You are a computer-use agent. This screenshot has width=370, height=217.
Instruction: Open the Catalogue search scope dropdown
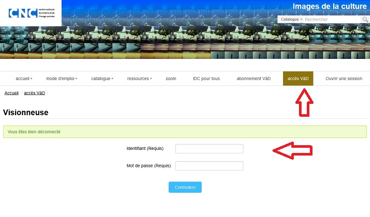(291, 19)
